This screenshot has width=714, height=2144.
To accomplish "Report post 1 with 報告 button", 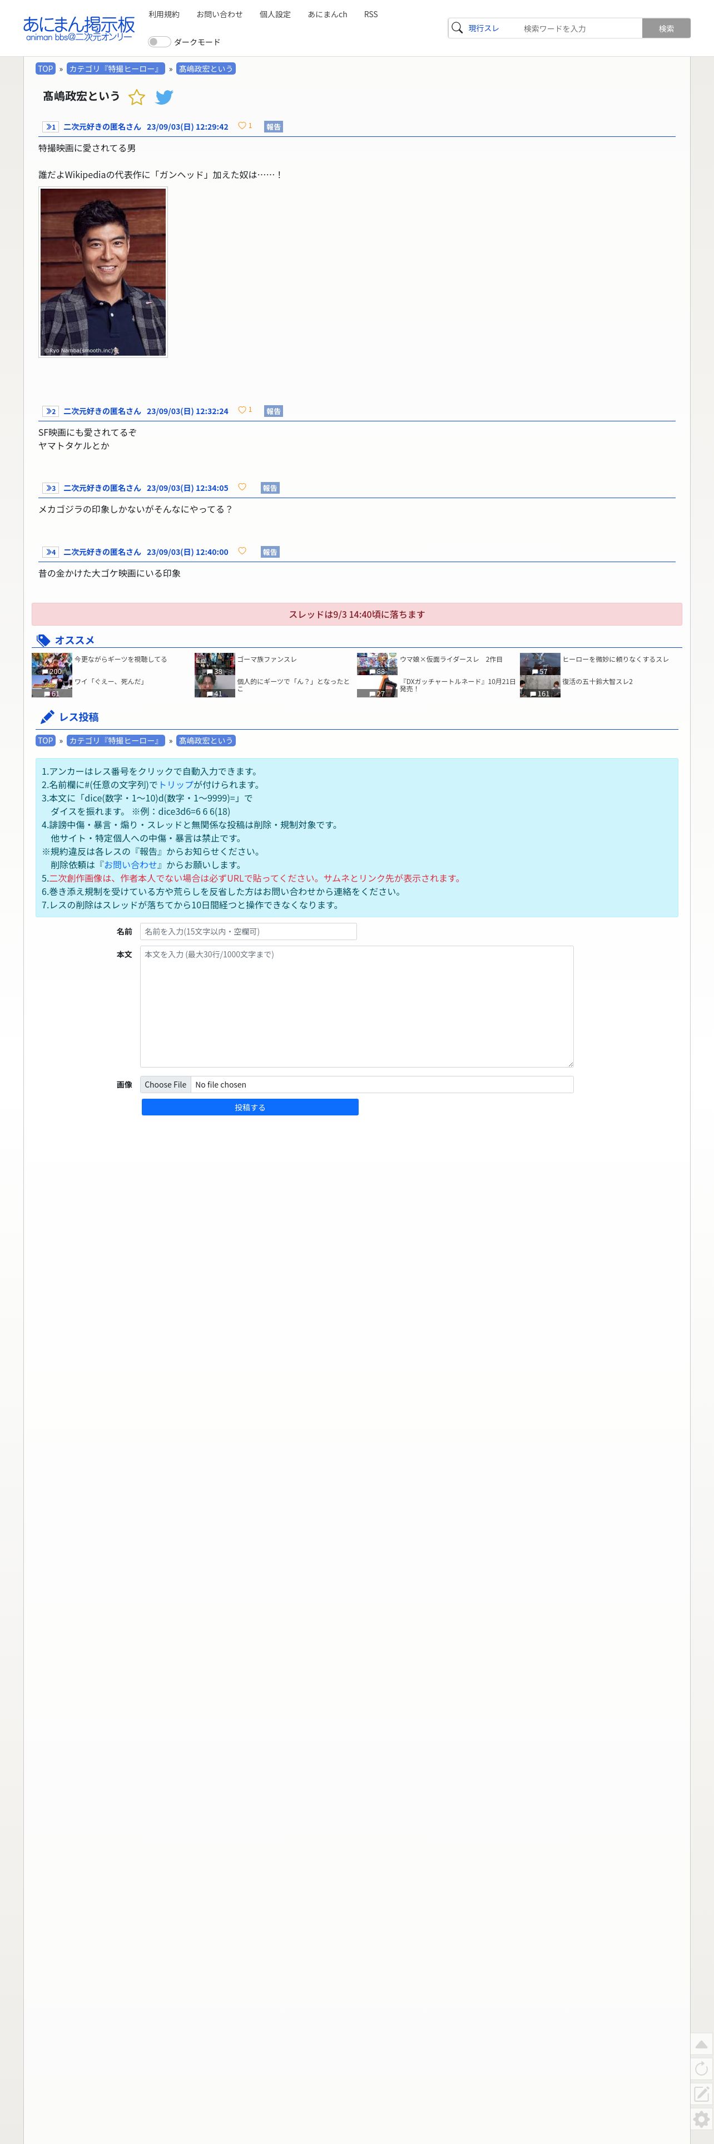I will click(274, 126).
